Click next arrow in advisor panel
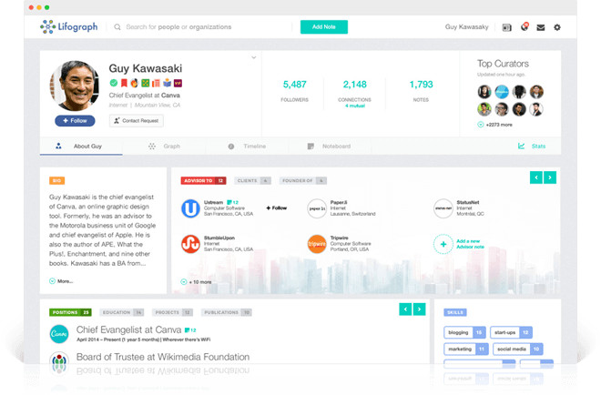This screenshot has height=395, width=601. pyautogui.click(x=550, y=177)
